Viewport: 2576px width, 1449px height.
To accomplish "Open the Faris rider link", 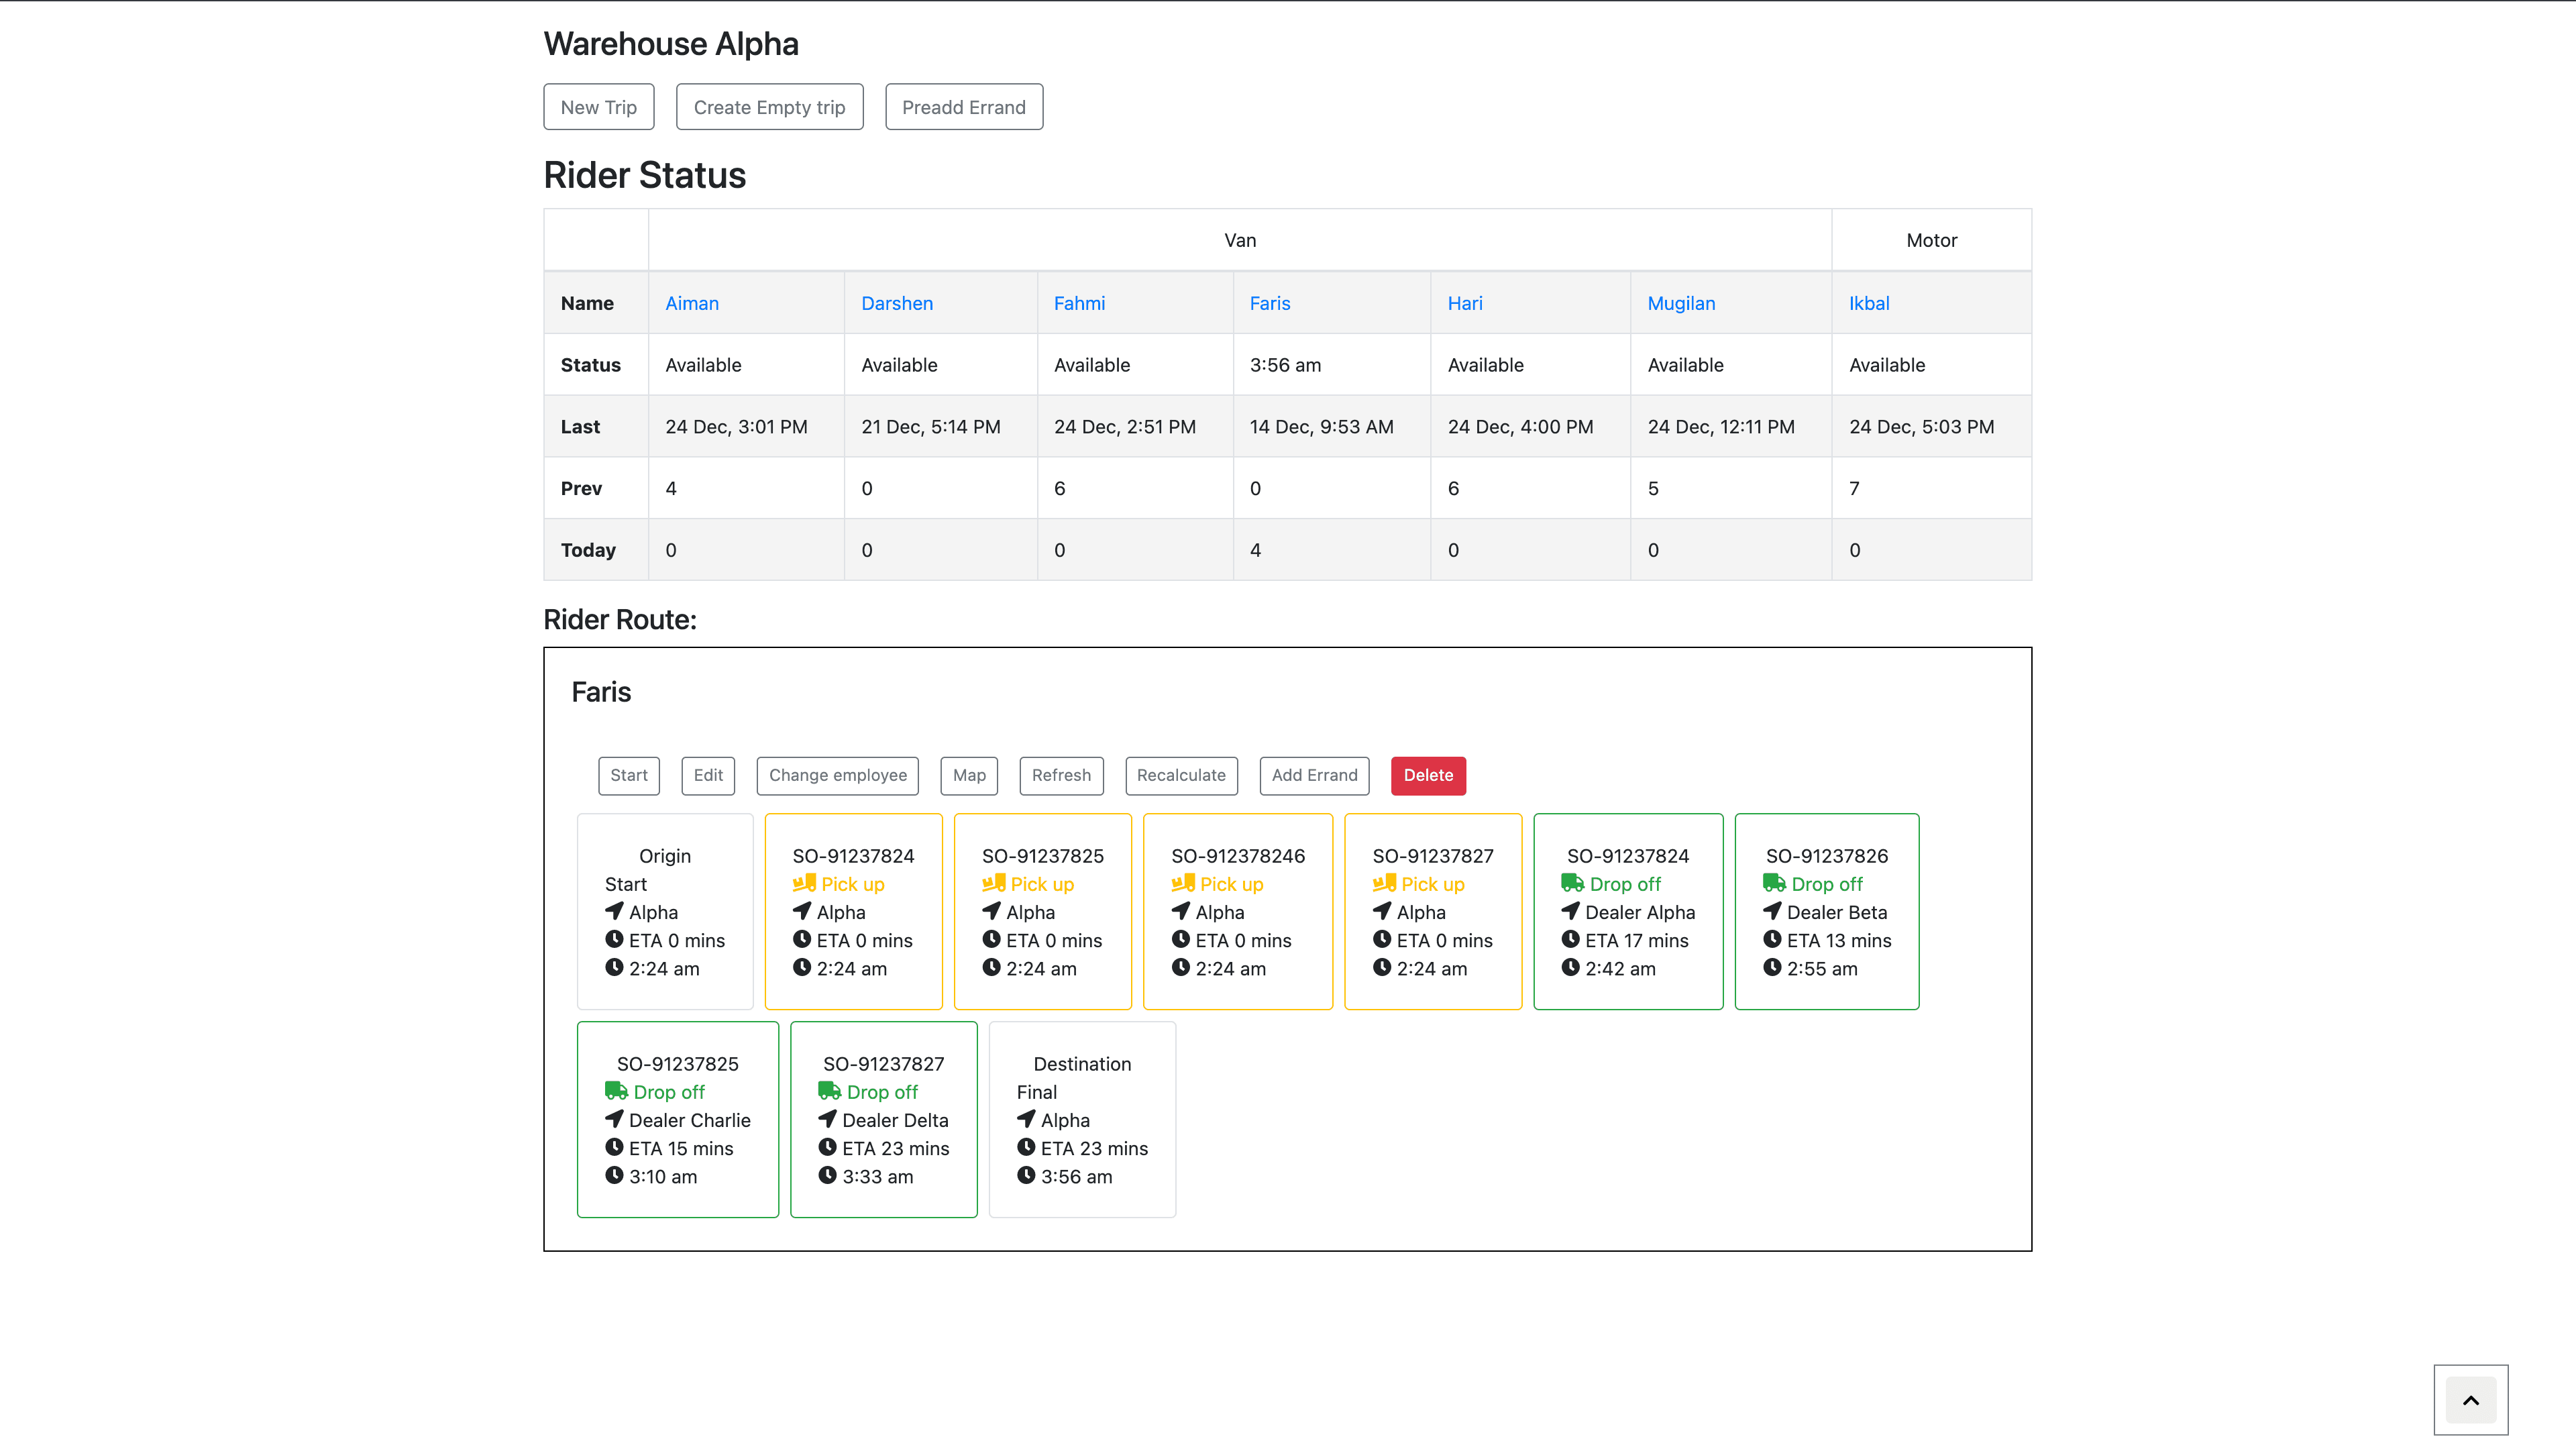I will tap(1270, 303).
